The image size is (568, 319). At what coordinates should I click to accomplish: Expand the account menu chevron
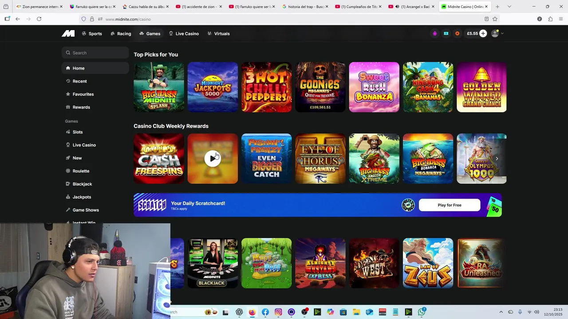tap(502, 34)
